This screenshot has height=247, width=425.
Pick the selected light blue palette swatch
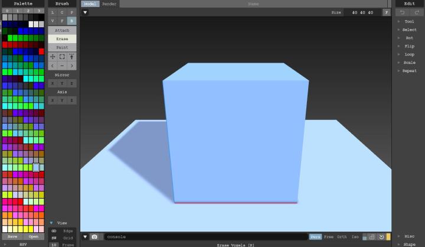pyautogui.click(x=36, y=167)
